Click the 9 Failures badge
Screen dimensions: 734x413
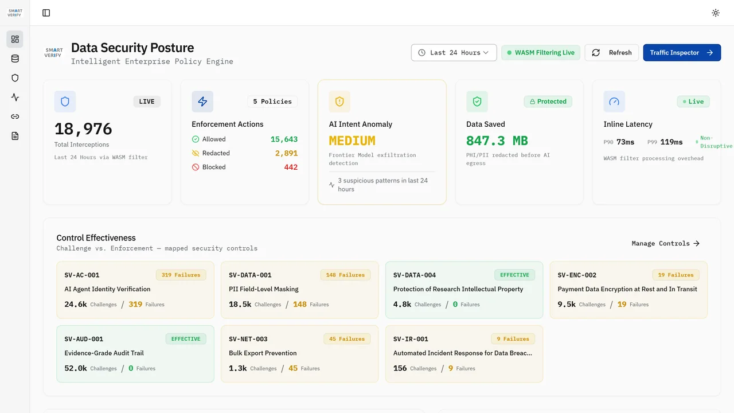(x=513, y=339)
